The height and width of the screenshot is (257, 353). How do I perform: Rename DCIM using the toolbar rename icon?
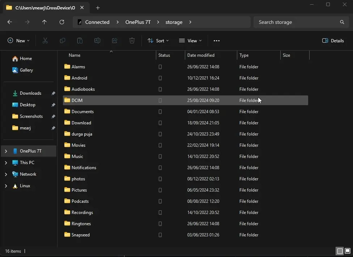tap(97, 40)
